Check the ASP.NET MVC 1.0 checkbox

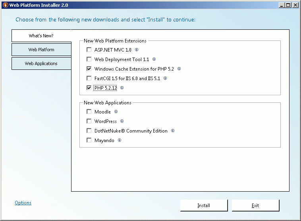89,50
